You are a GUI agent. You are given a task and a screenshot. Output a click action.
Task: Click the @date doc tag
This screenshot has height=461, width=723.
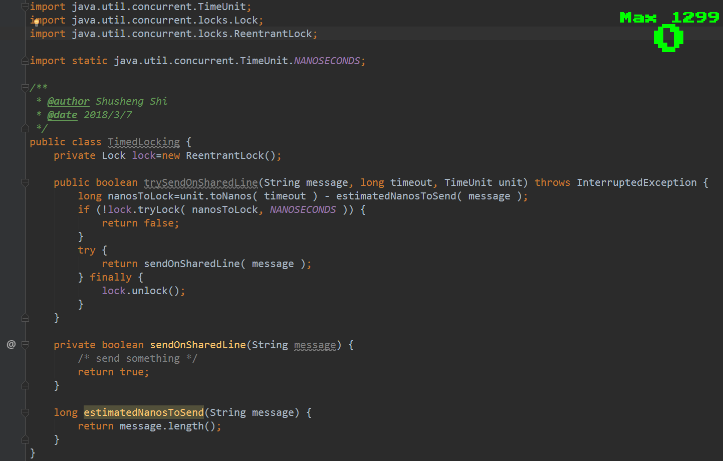(62, 115)
